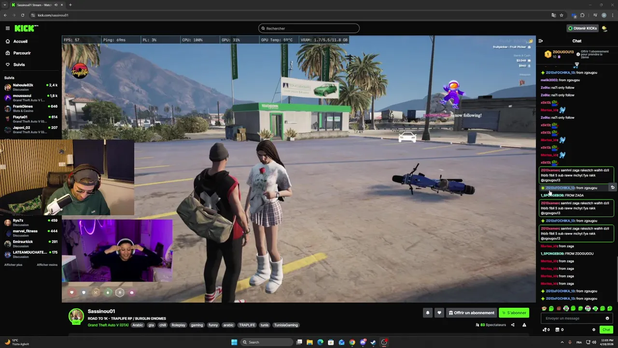Image resolution: width=618 pixels, height=348 pixels.
Task: Open Sassinou01 streamer avatar
Action: [x=76, y=316]
